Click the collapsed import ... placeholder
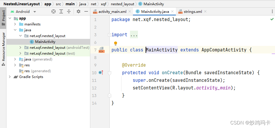Image resolution: width=275 pixels, height=128 pixels. (x=134, y=35)
